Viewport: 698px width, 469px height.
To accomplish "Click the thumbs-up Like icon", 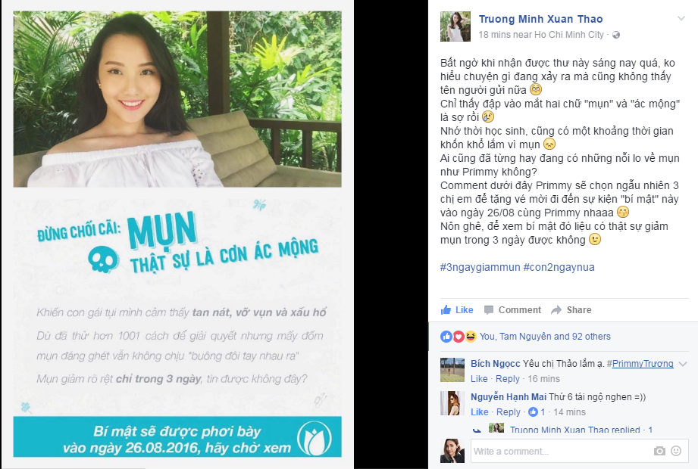I will 446,310.
